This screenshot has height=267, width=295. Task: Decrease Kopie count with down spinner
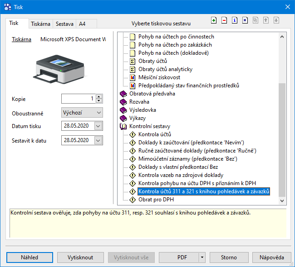click(99, 101)
